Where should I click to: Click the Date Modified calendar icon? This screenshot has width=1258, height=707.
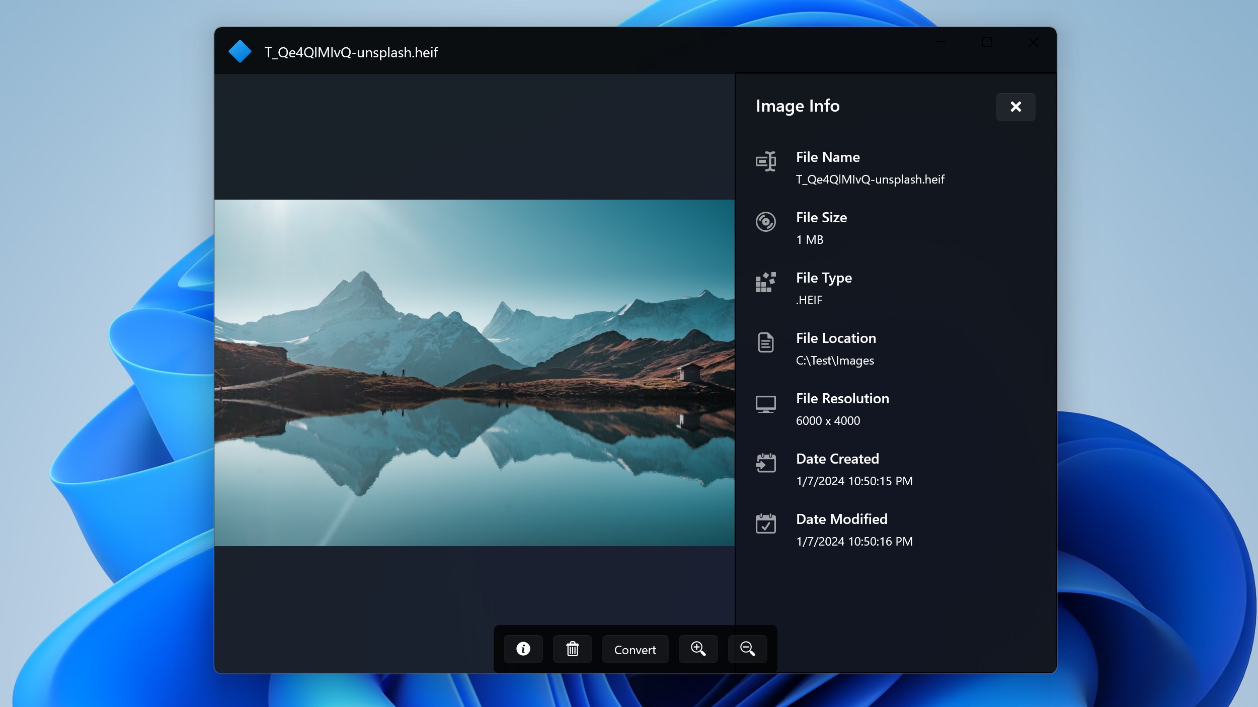coord(765,523)
